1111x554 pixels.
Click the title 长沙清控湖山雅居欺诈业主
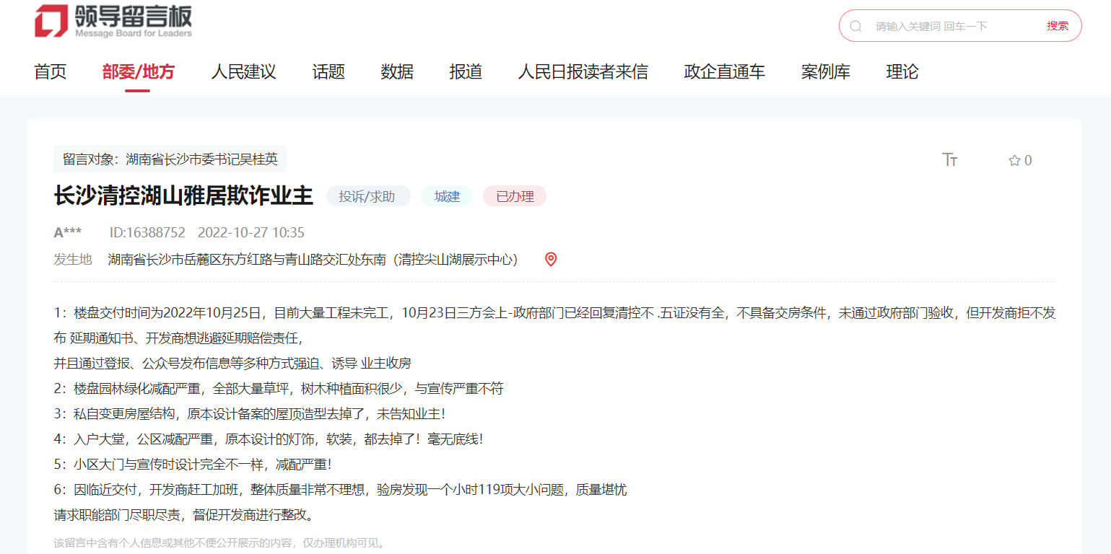pos(183,195)
